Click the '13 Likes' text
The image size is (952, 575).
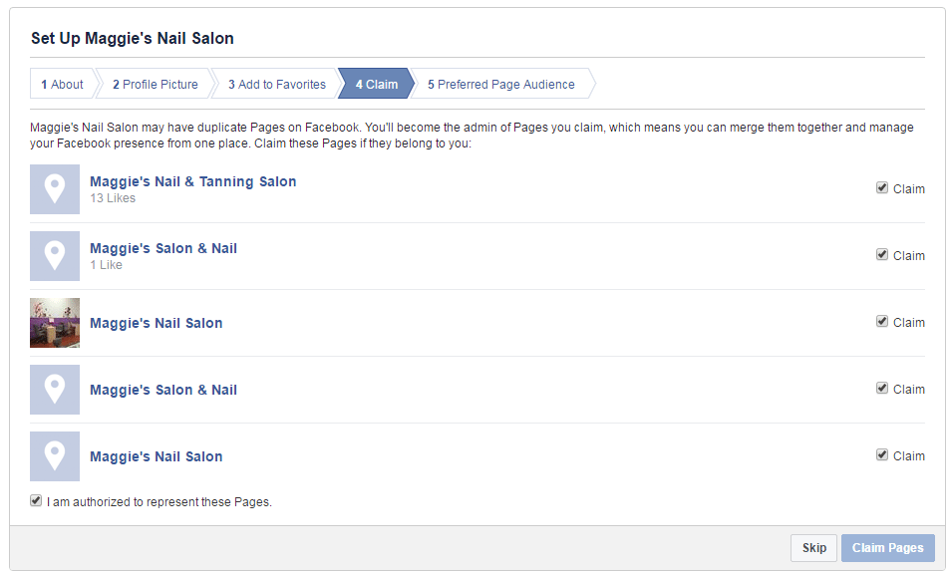click(x=113, y=198)
